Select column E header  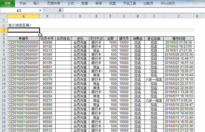pyautogui.click(x=96, y=16)
